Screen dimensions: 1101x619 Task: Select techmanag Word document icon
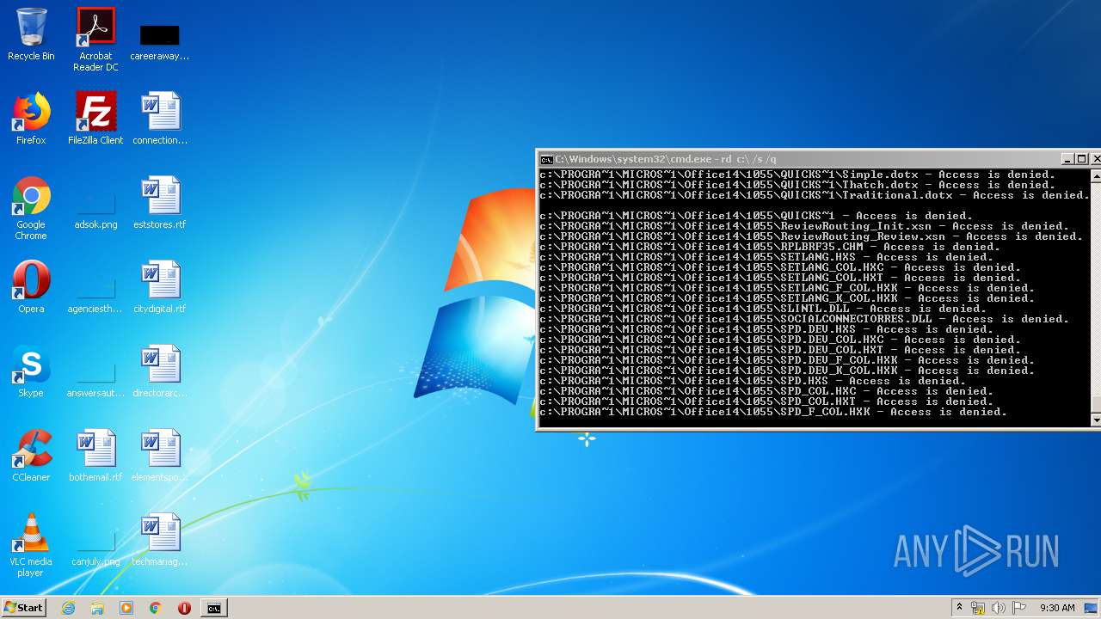tap(160, 540)
